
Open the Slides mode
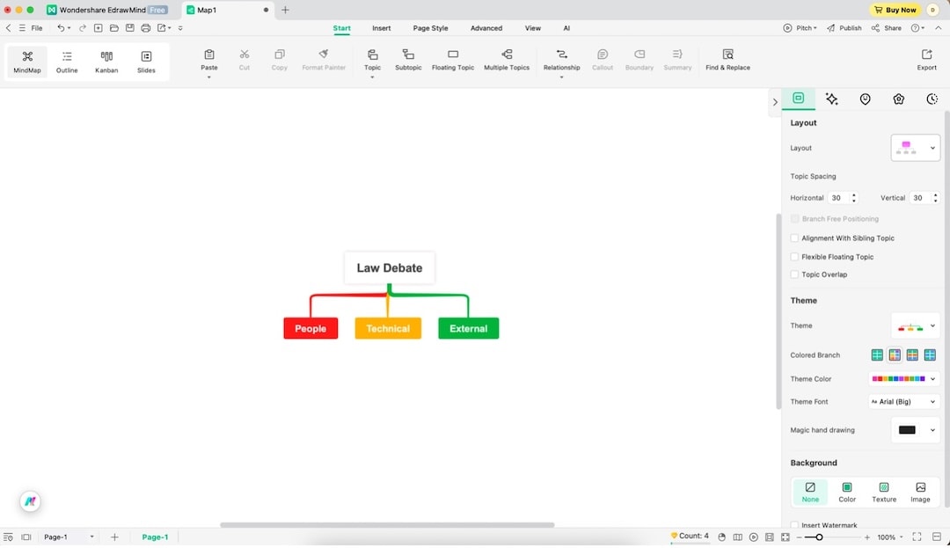coord(146,60)
